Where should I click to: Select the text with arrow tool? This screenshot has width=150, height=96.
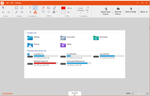pos(30,12)
